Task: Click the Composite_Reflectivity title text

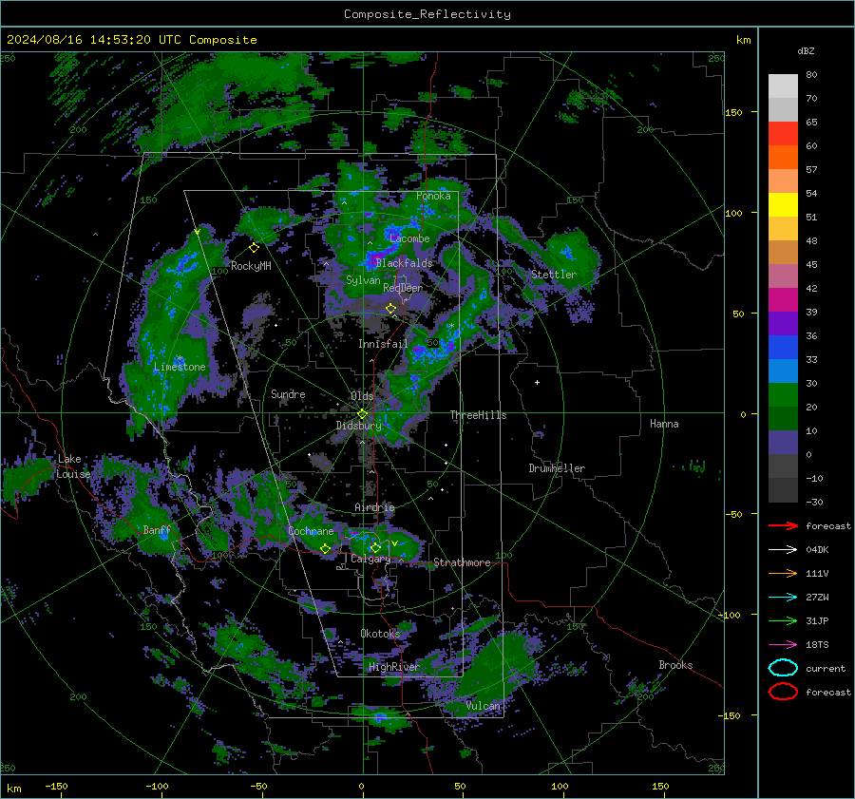Action: click(427, 14)
